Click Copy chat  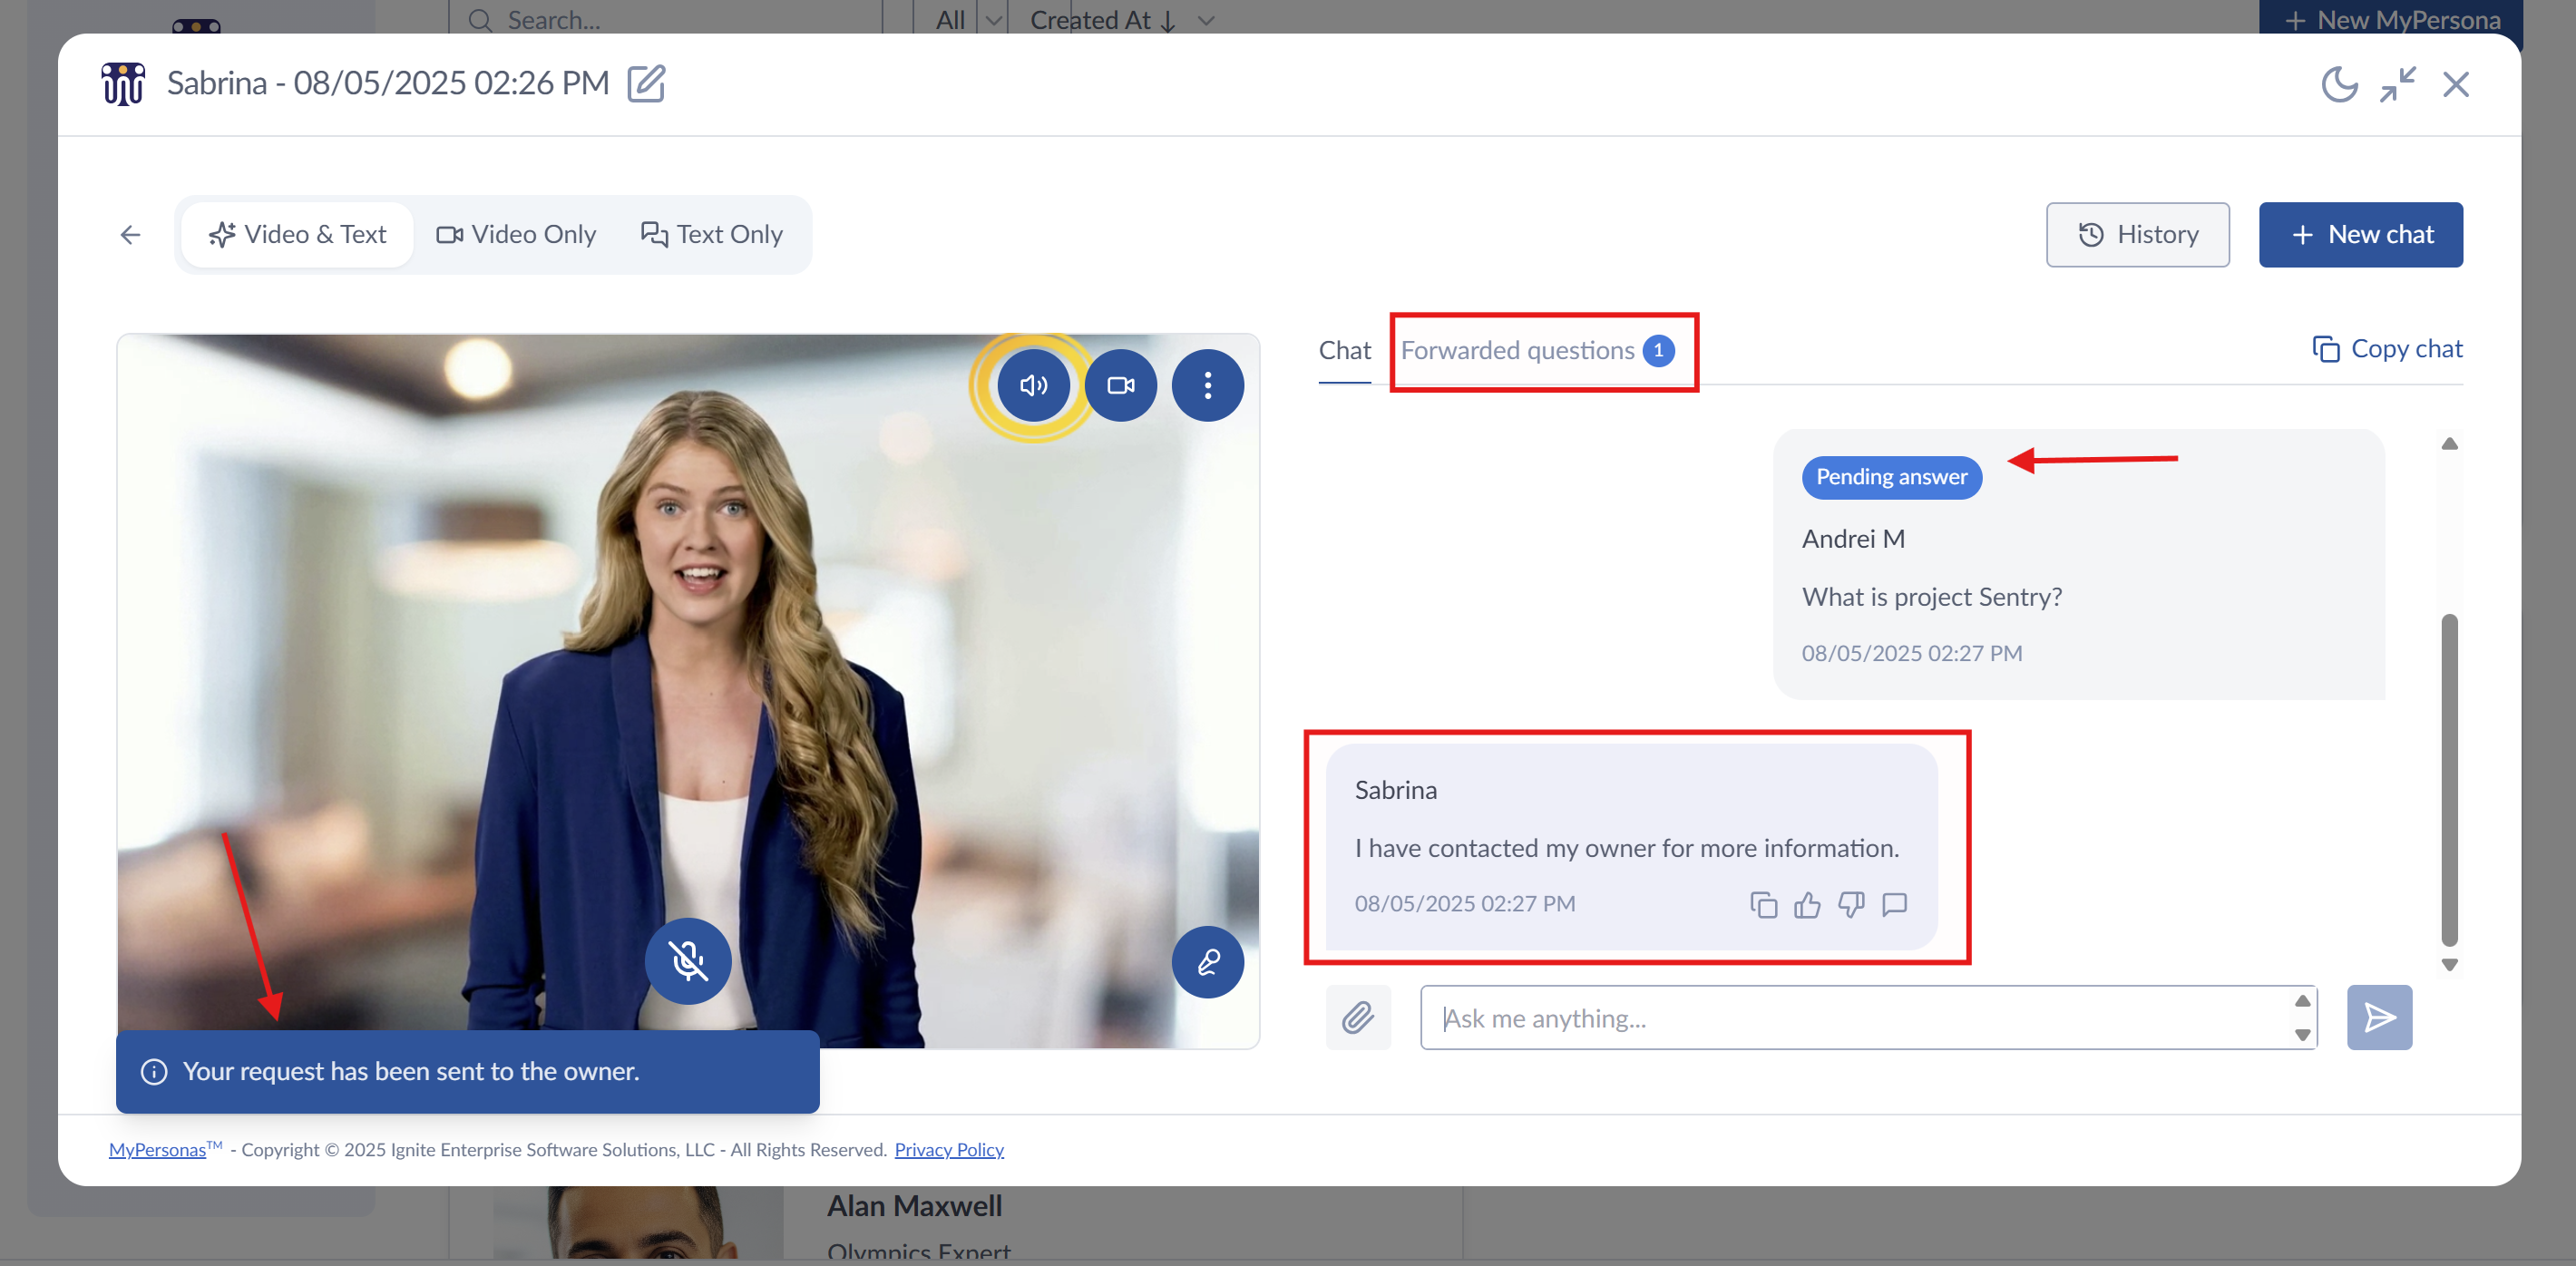2387,349
